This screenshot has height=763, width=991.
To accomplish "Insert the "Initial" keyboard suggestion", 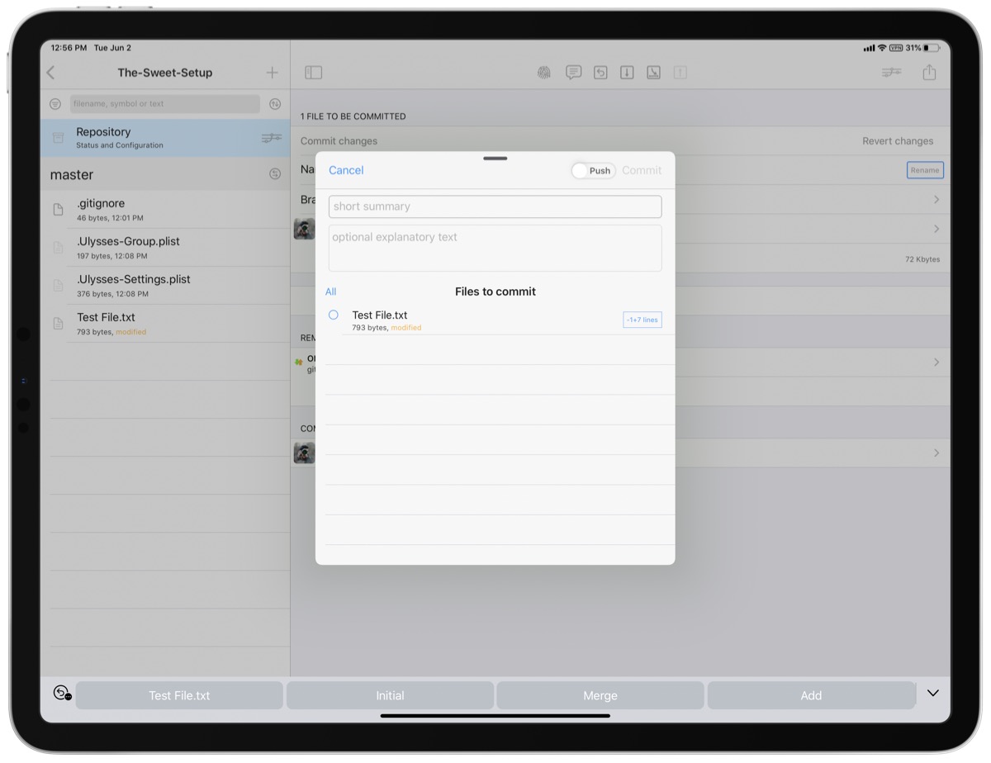I will tap(390, 695).
